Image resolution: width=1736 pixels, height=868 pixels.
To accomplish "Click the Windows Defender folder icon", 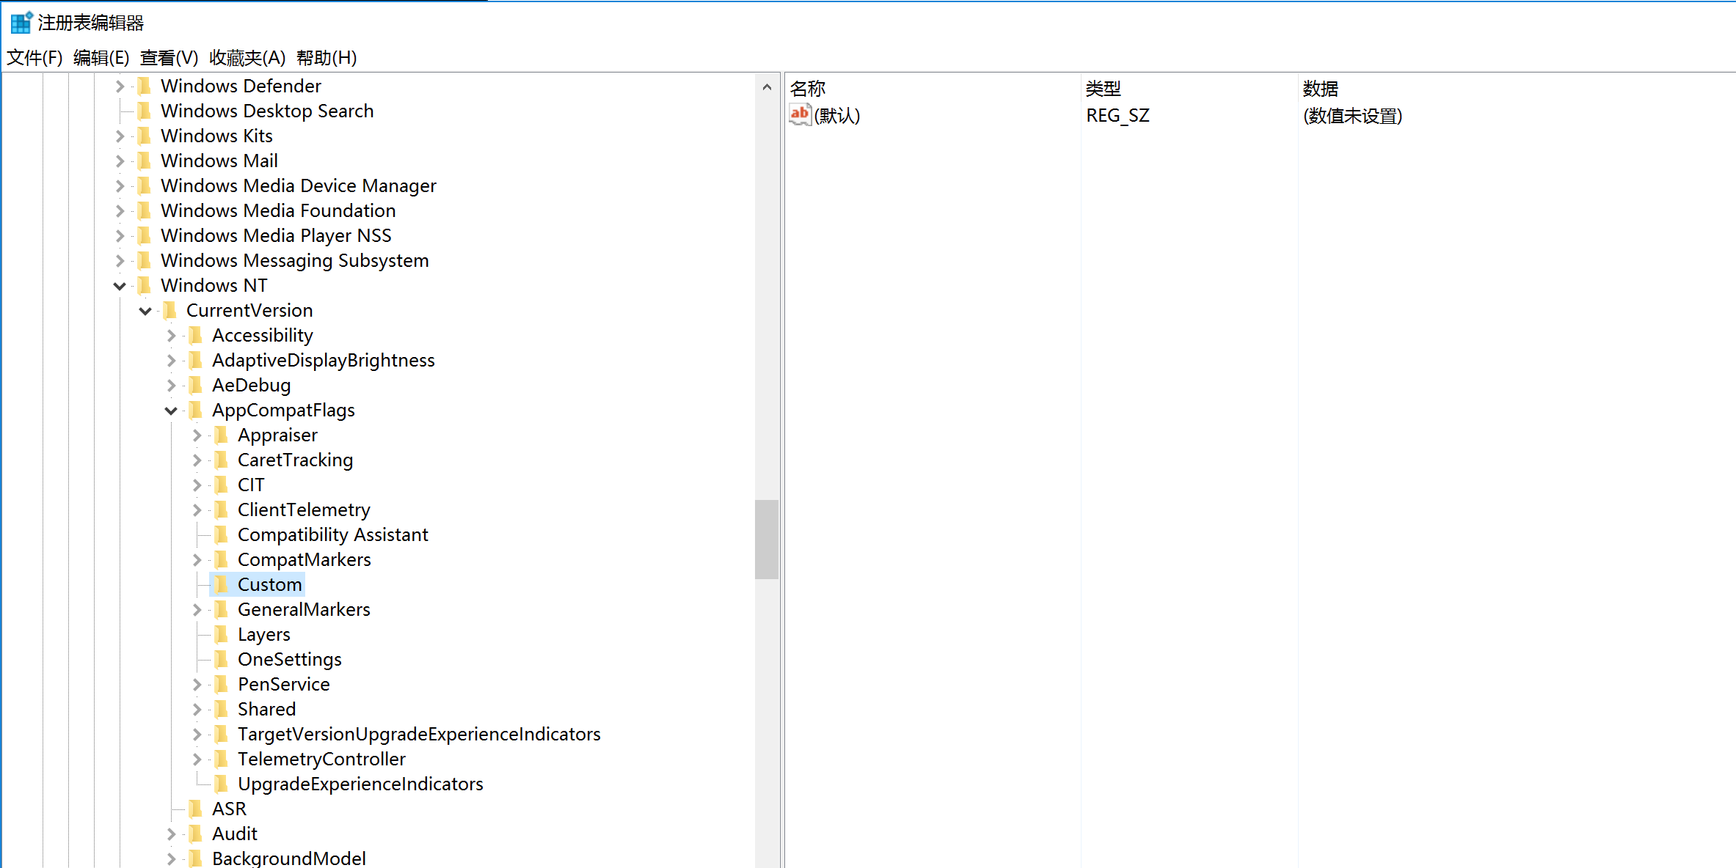I will pos(145,86).
